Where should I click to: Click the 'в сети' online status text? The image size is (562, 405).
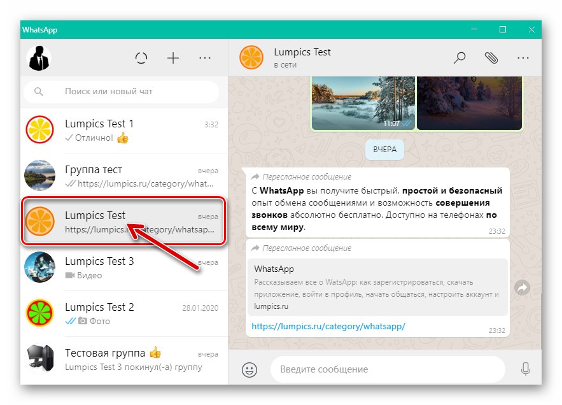285,65
